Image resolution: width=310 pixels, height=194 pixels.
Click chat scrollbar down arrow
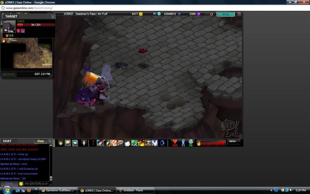(x=51, y=179)
